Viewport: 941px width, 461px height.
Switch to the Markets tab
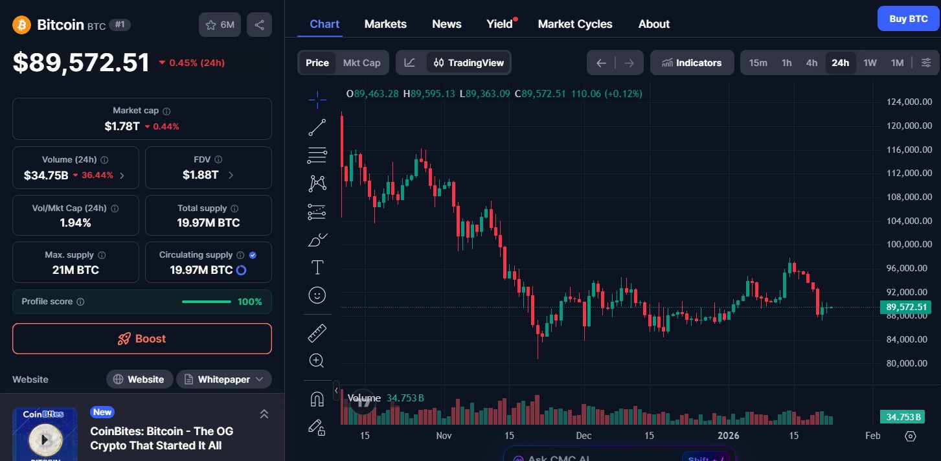coord(385,23)
